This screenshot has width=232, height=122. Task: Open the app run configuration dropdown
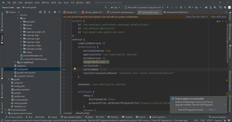point(115,7)
